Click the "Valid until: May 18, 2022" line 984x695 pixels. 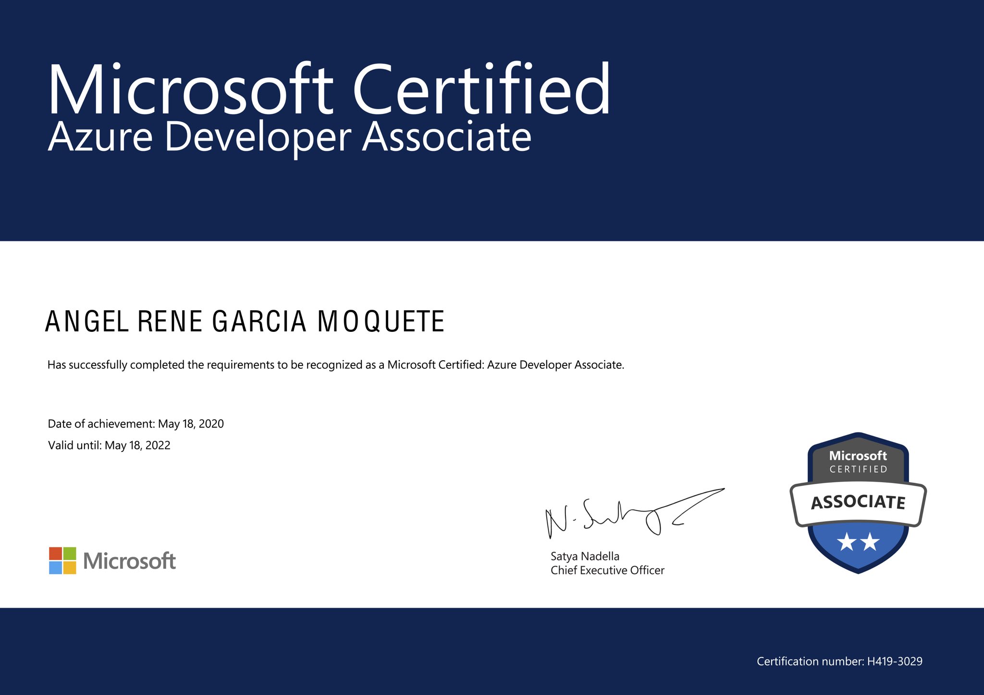tap(109, 445)
